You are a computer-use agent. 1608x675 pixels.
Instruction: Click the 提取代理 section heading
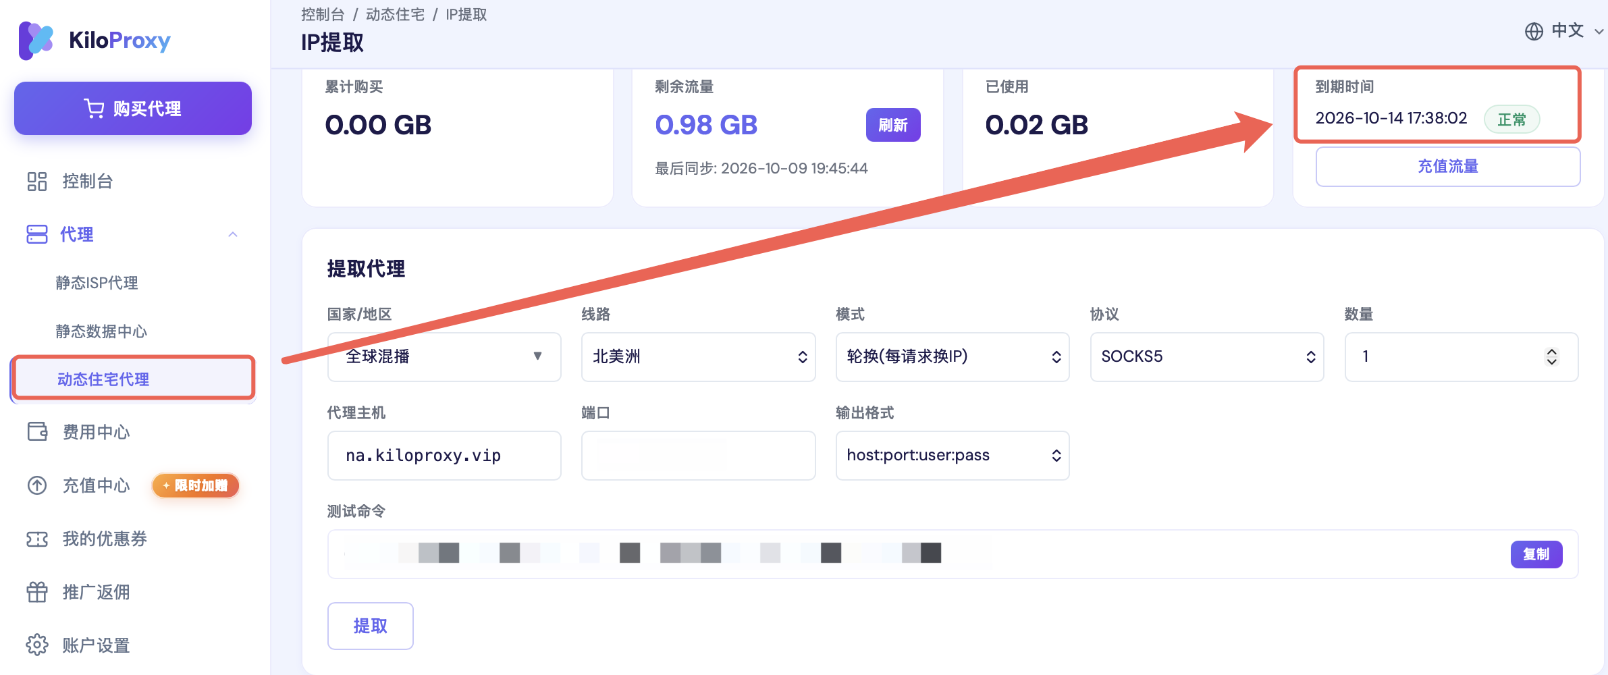tap(367, 269)
